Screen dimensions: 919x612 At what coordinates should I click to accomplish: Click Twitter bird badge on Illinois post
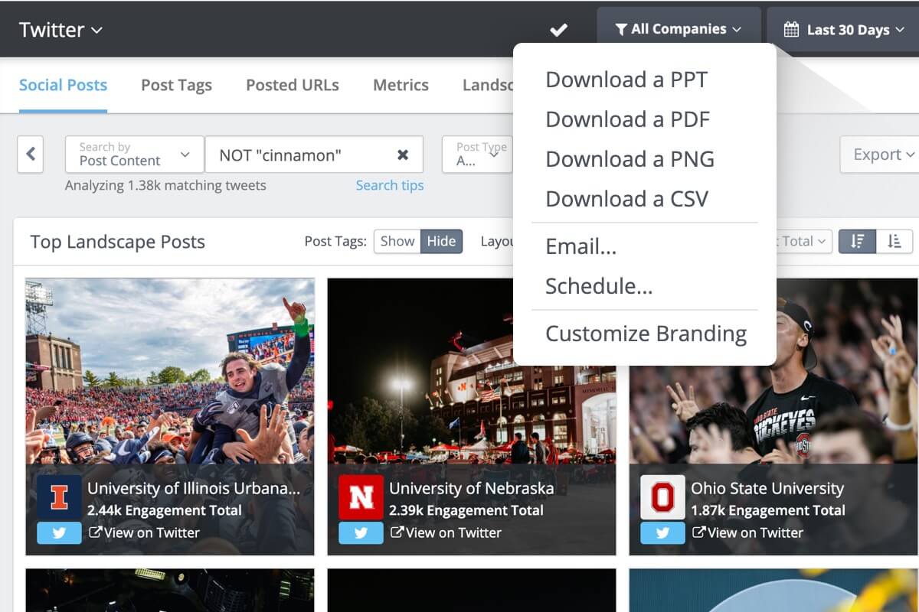59,533
